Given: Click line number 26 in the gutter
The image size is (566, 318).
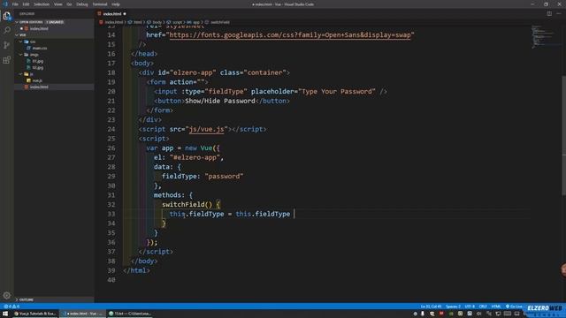Looking at the screenshot, I should coord(111,148).
